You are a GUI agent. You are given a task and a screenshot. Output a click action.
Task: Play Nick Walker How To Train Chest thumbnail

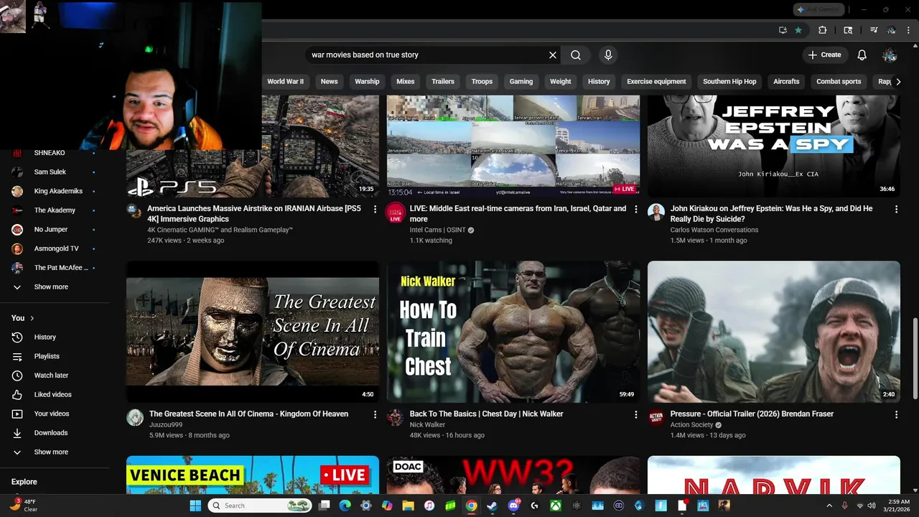coord(513,332)
